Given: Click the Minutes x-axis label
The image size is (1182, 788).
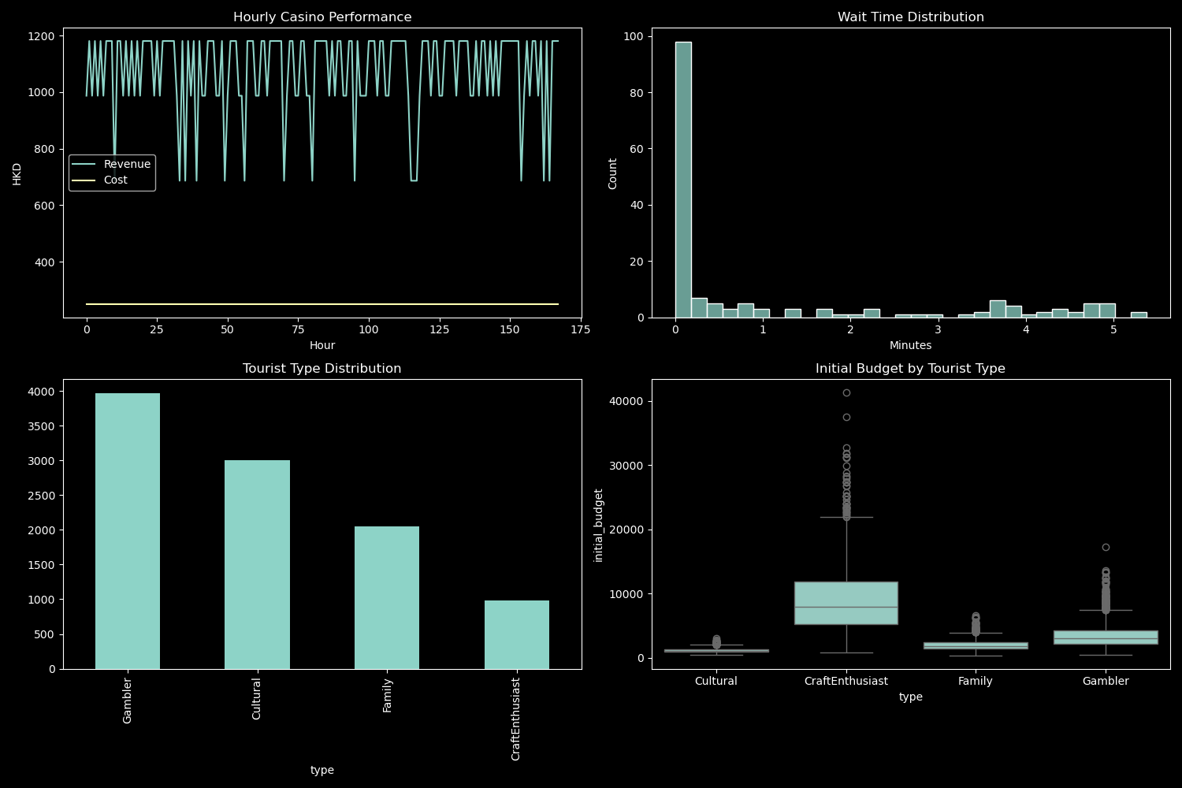Looking at the screenshot, I should pos(910,345).
